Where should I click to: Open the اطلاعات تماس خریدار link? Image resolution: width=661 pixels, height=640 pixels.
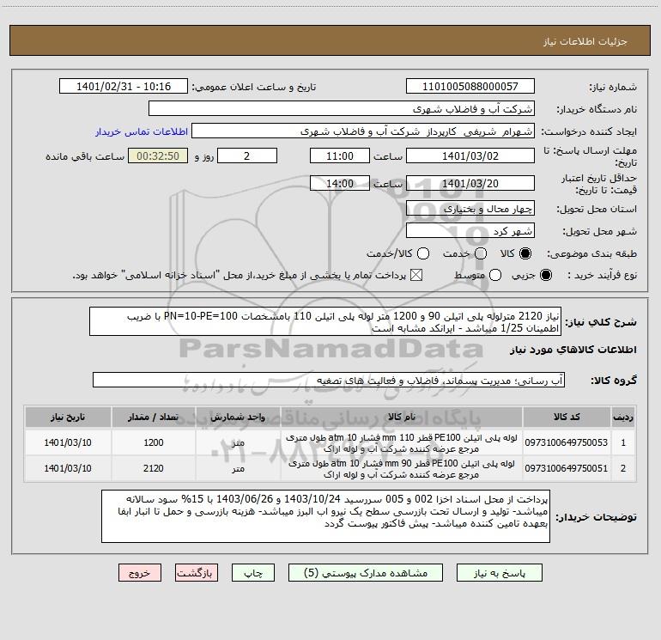pos(142,131)
